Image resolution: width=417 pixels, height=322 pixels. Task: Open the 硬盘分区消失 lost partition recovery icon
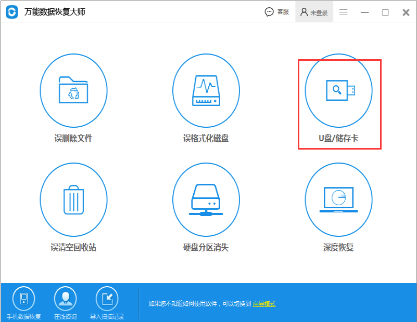[206, 200]
